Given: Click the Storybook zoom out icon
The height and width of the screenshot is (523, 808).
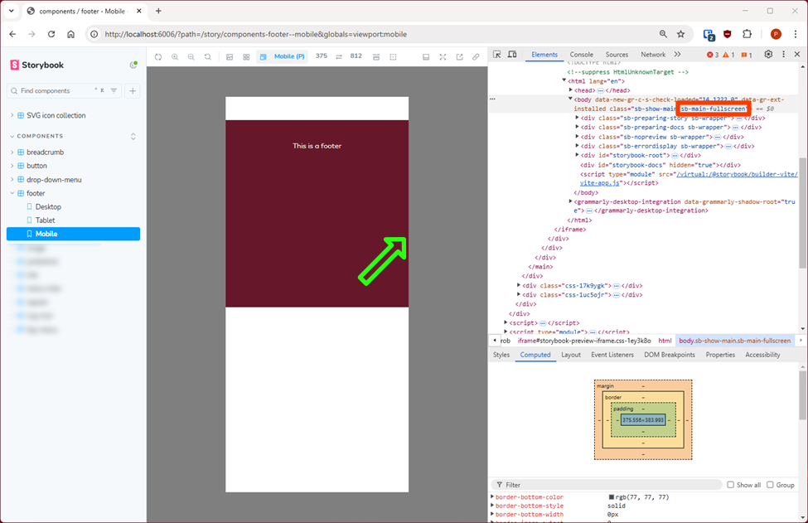Looking at the screenshot, I should tap(191, 56).
